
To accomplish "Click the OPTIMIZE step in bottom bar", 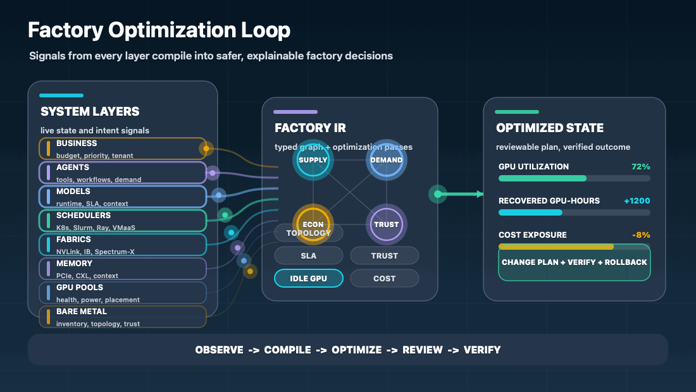I will coord(356,350).
